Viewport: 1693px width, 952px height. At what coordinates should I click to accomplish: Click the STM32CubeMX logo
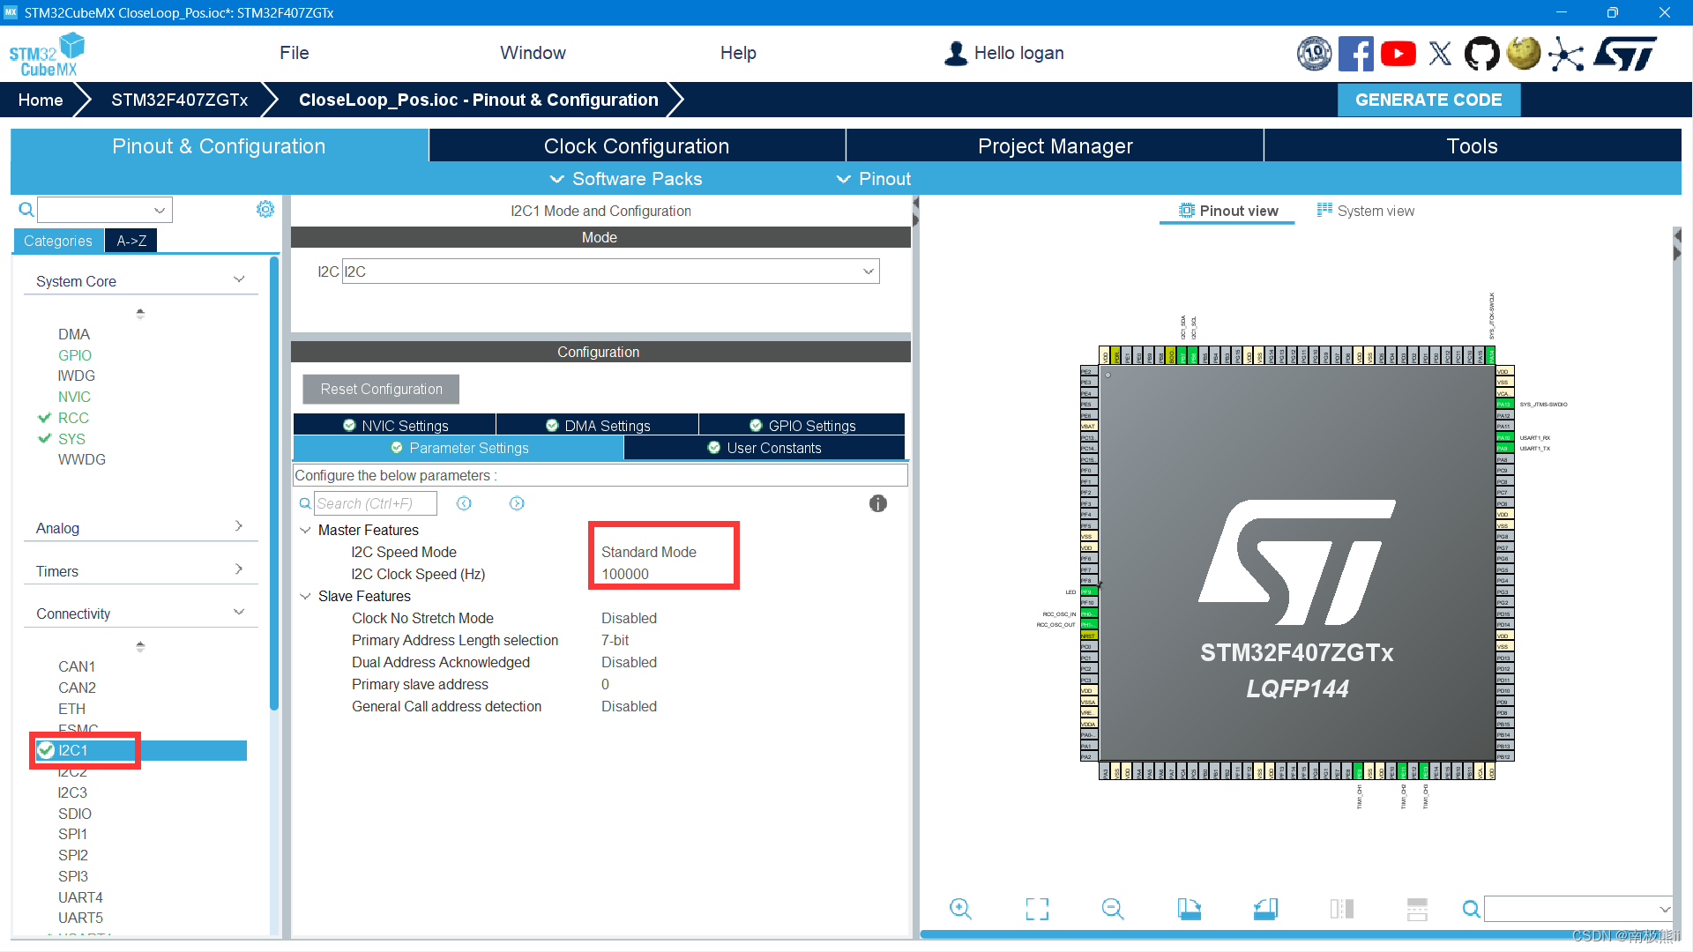[47, 55]
